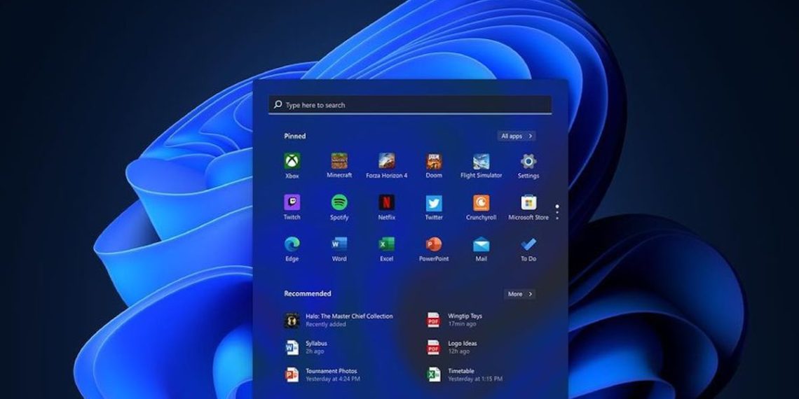Image resolution: width=799 pixels, height=399 pixels.
Task: Launch the Doom game icon
Action: tap(434, 161)
